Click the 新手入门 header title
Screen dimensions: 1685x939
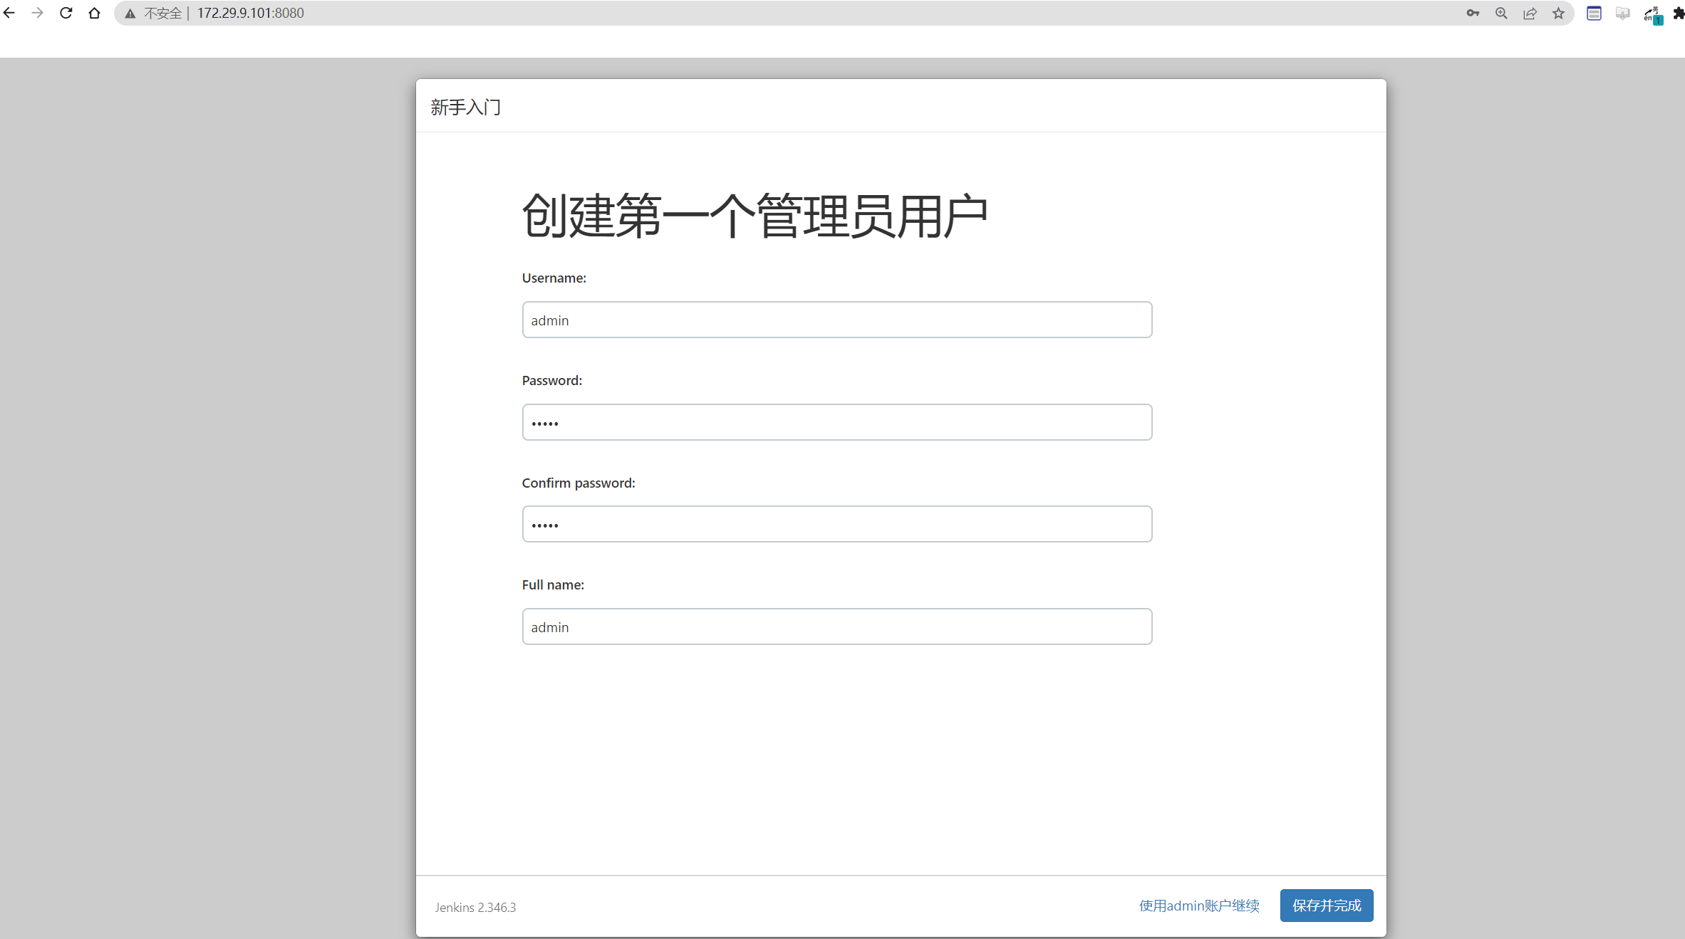click(x=465, y=107)
